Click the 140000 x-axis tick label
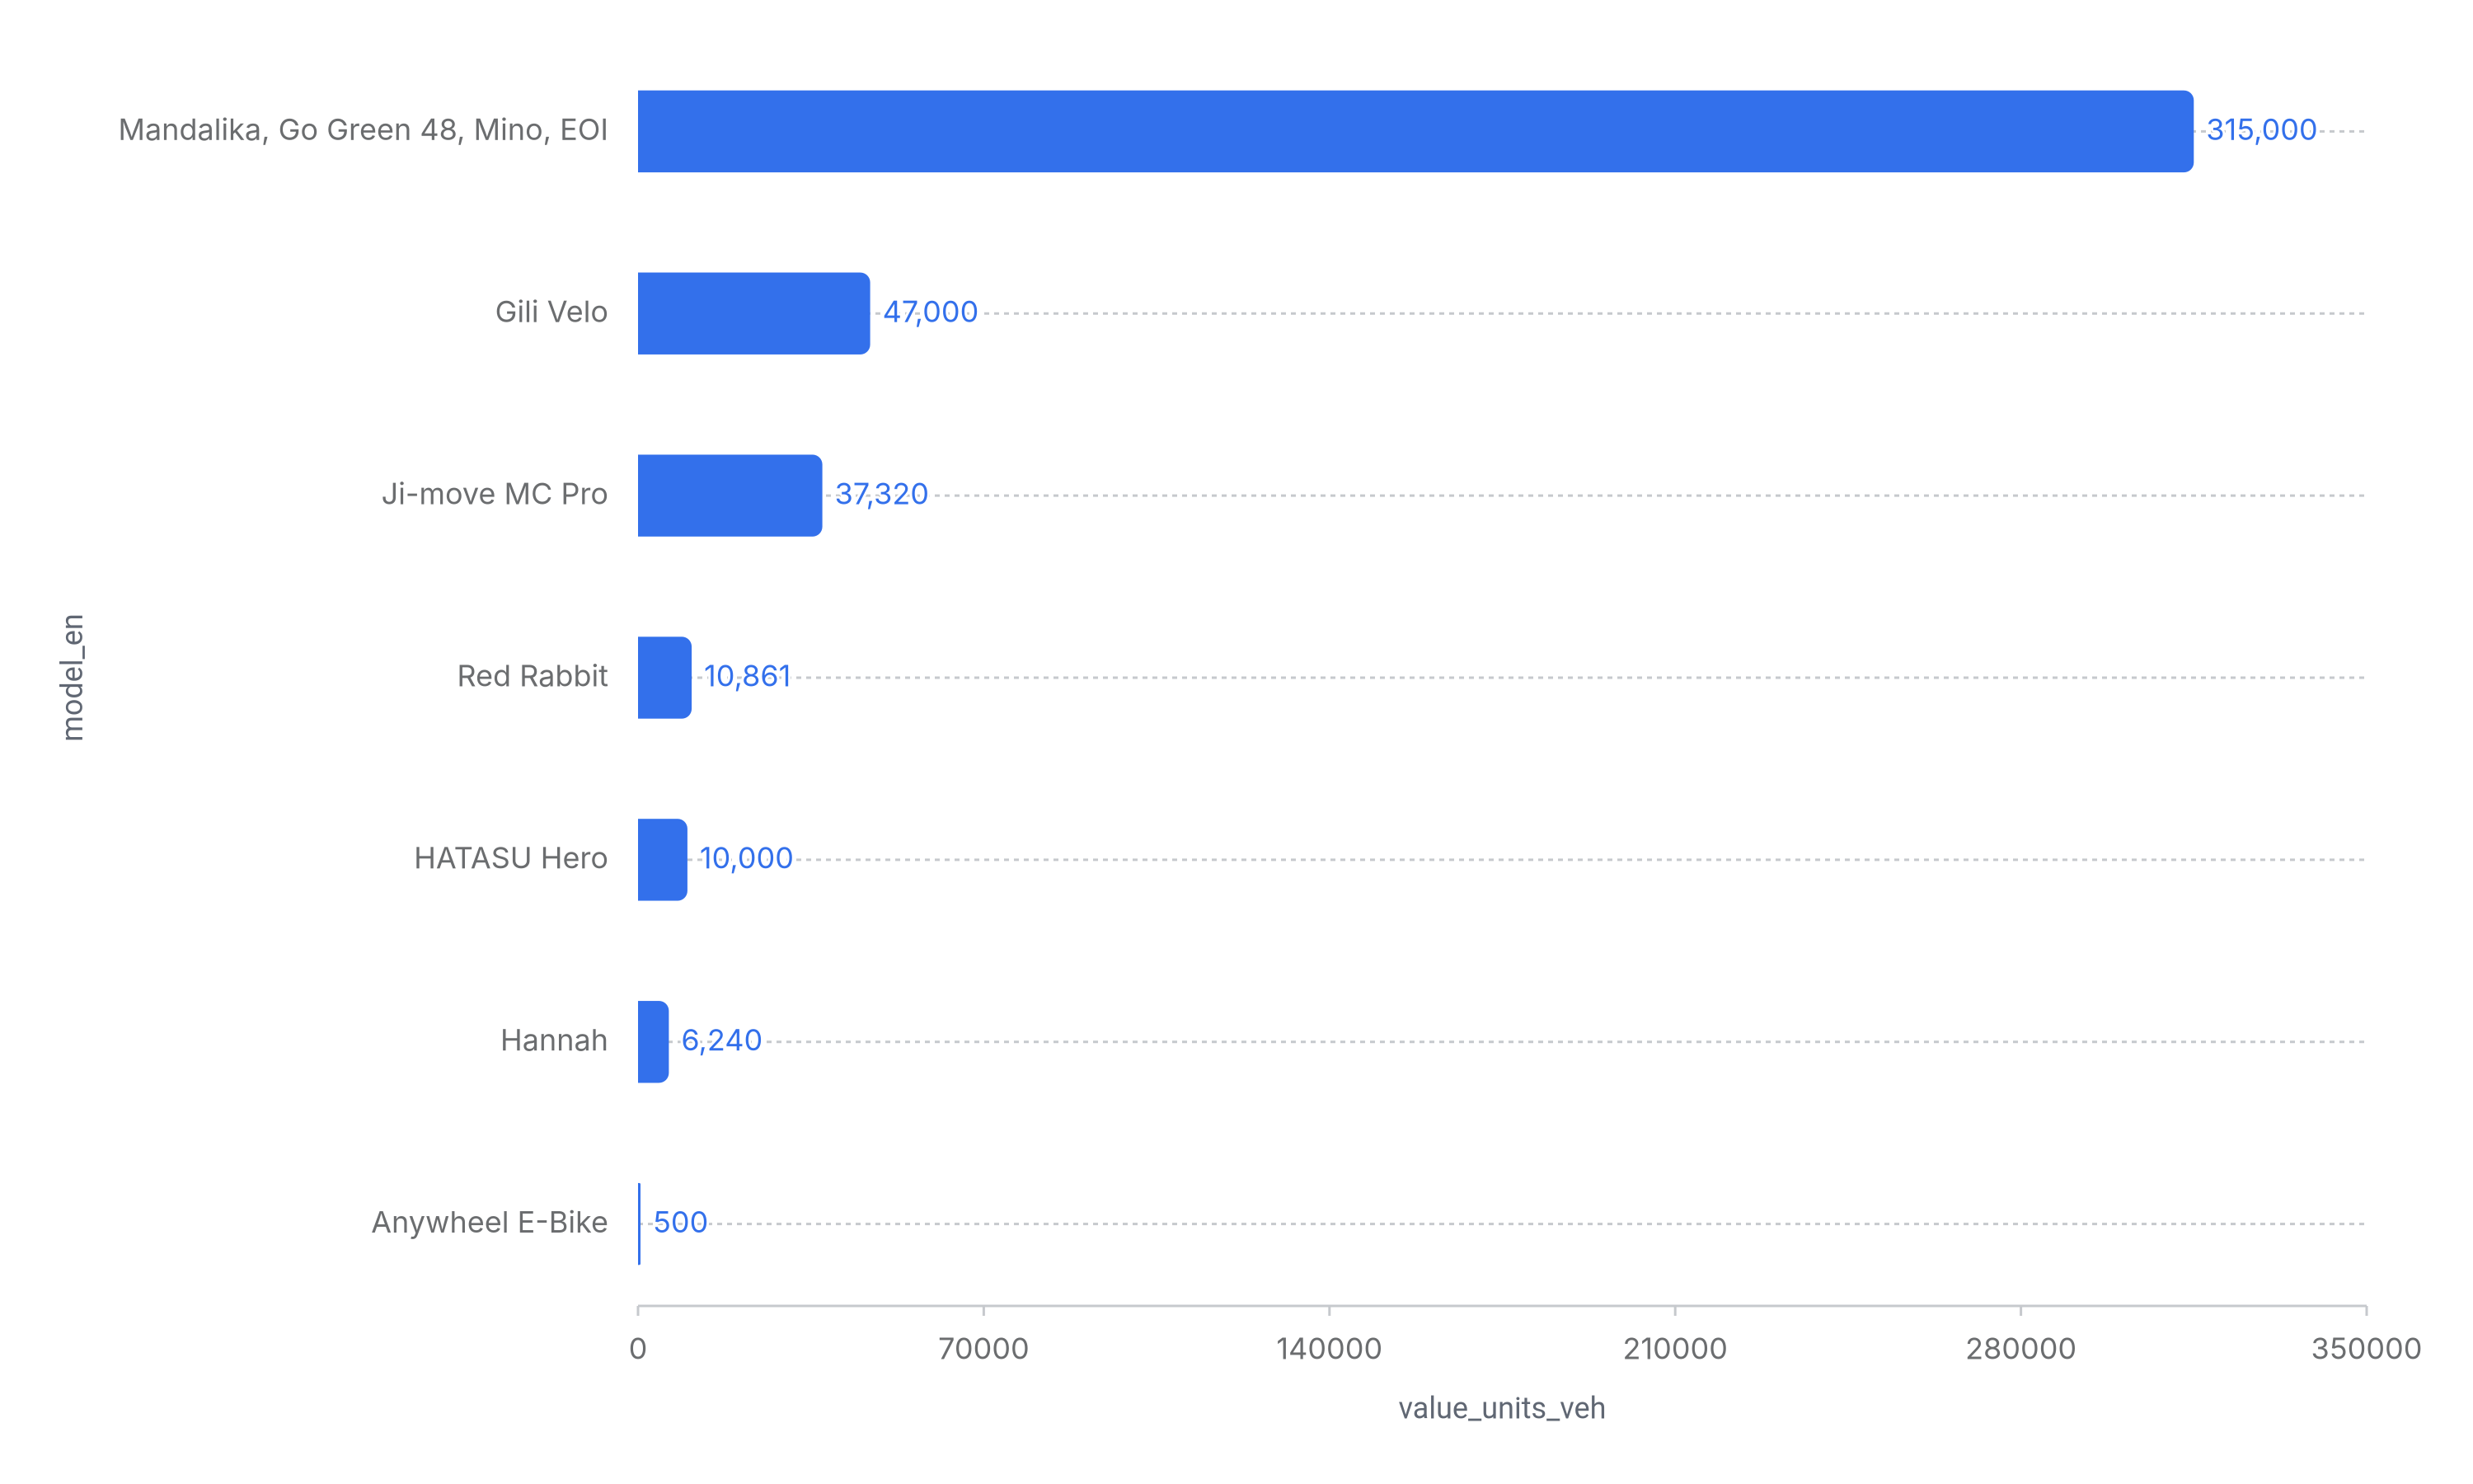The height and width of the screenshot is (1484, 2473). [1329, 1348]
